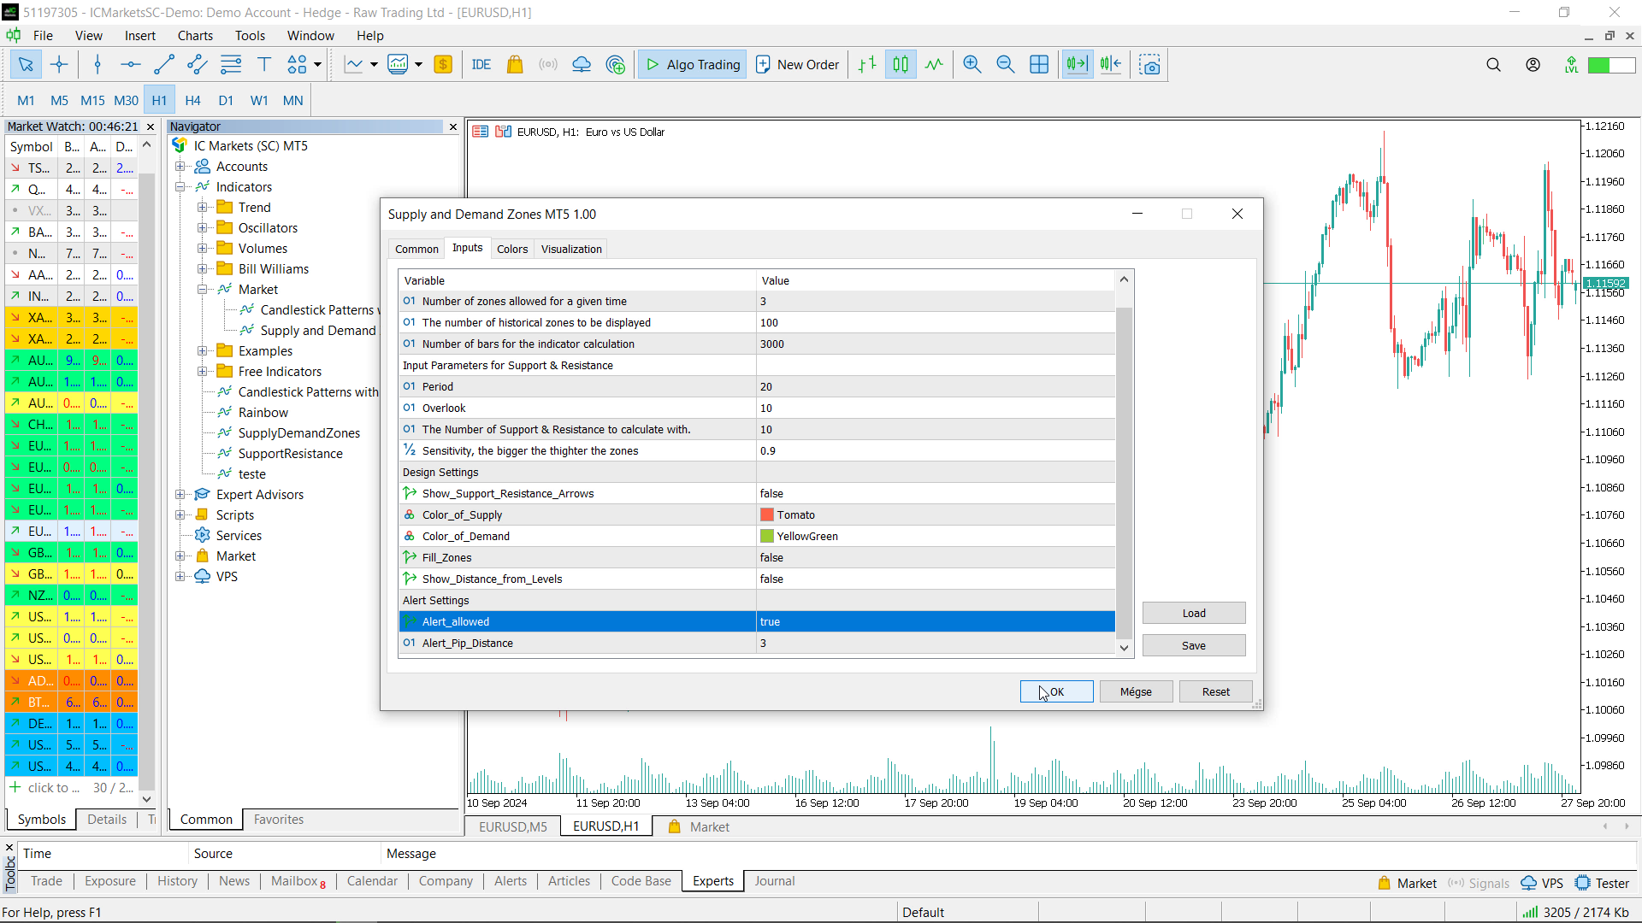Open the MetaEditor IDE
Screen dimensions: 1642x923
pos(481,64)
